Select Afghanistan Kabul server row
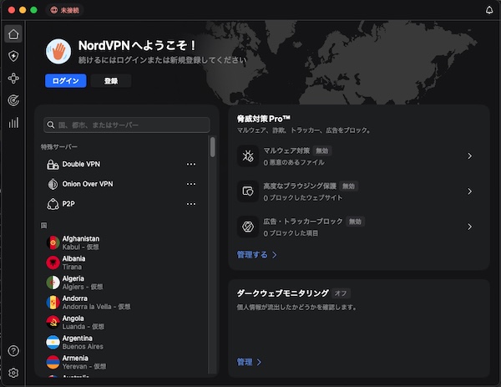The width and height of the screenshot is (501, 387). point(121,242)
